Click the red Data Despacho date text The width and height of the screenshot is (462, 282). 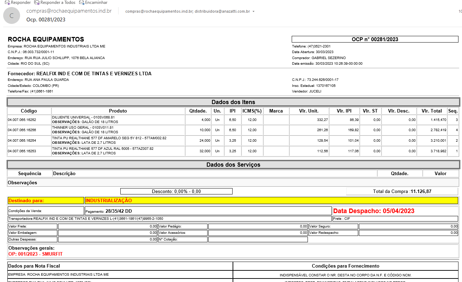(374, 211)
